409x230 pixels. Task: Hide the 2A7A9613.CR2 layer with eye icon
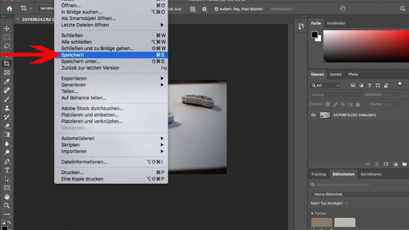[x=313, y=115]
